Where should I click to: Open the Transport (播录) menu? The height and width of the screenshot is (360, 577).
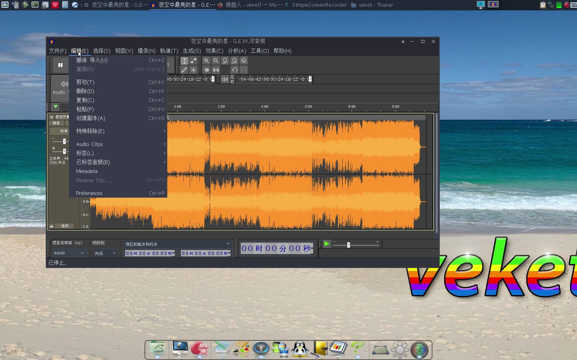click(146, 51)
